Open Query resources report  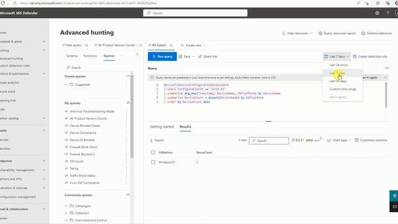click(337, 33)
